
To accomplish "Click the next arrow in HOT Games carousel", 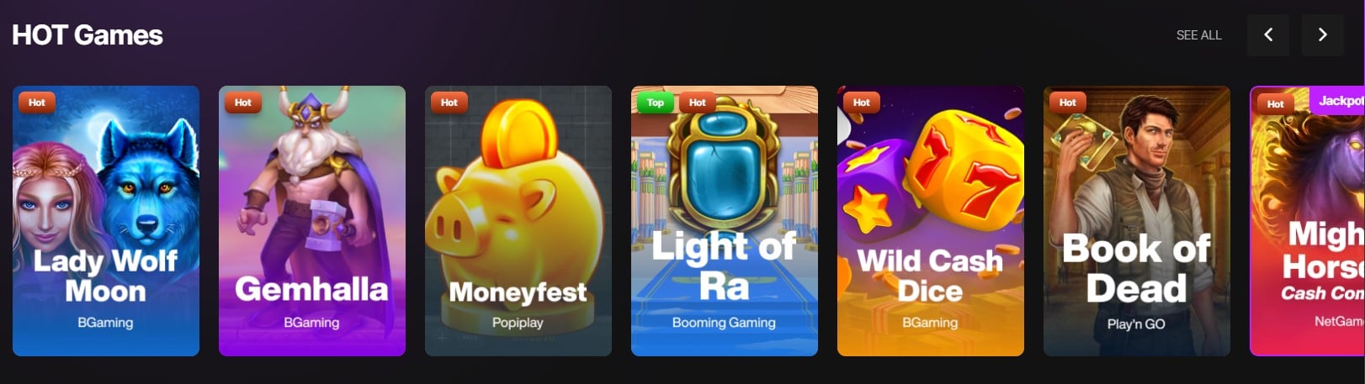I will pos(1323,34).
